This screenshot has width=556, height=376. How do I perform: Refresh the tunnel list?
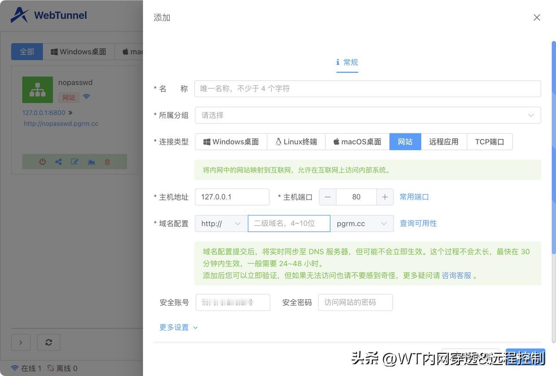click(48, 342)
